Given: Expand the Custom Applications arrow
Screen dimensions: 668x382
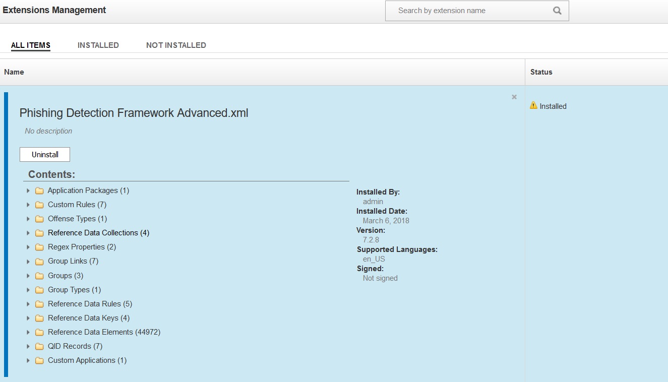Looking at the screenshot, I should 28,361.
